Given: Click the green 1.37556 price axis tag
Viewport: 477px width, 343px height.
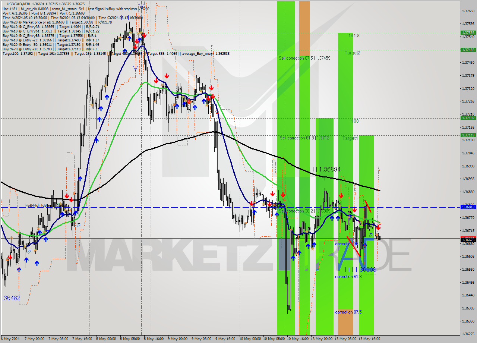Looking at the screenshot, I should pyautogui.click(x=468, y=33).
